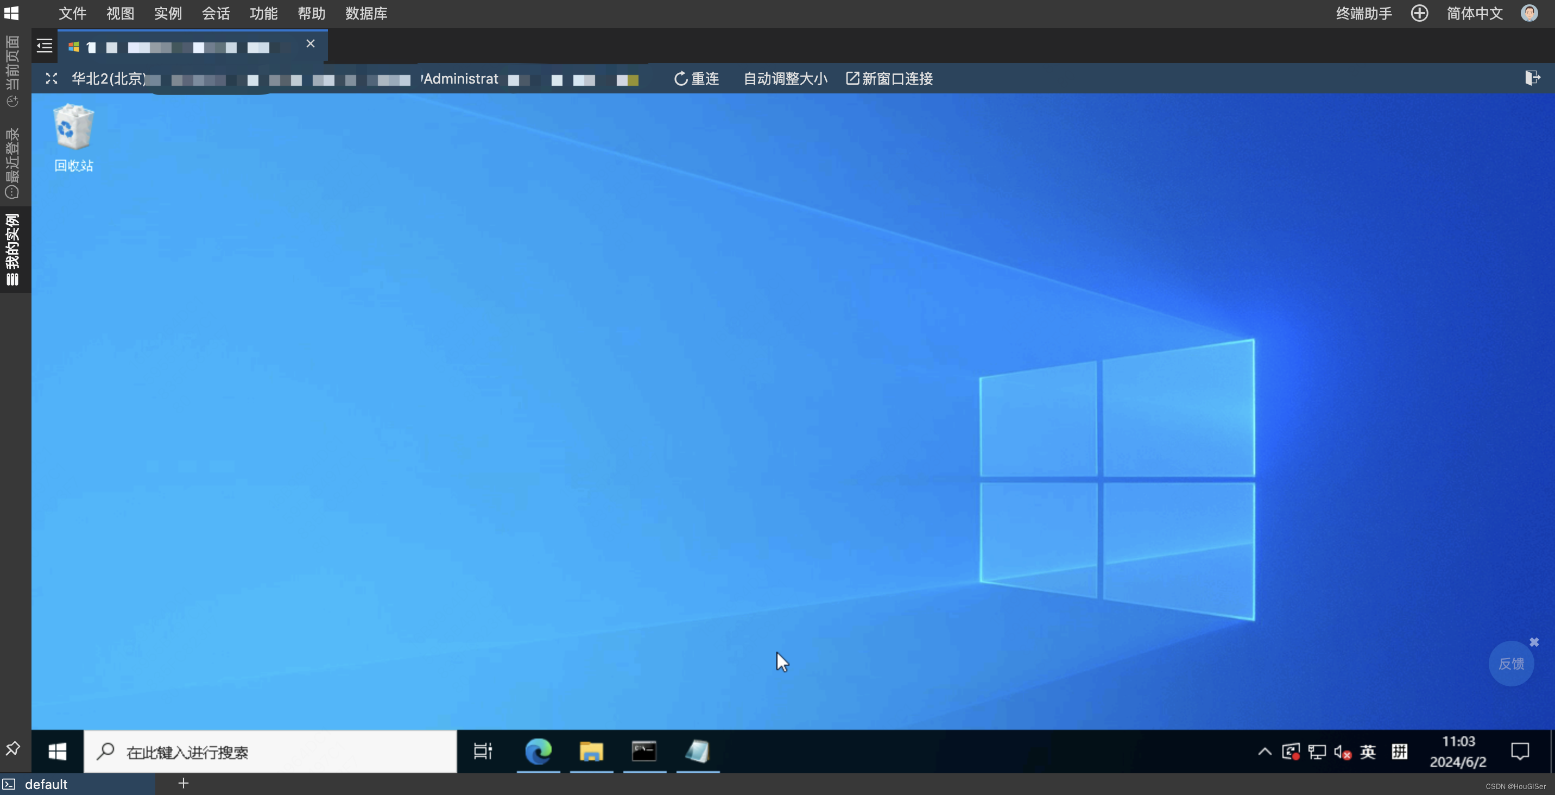Image resolution: width=1555 pixels, height=795 pixels.
Task: Switch input language via 英 indicator
Action: [1368, 752]
